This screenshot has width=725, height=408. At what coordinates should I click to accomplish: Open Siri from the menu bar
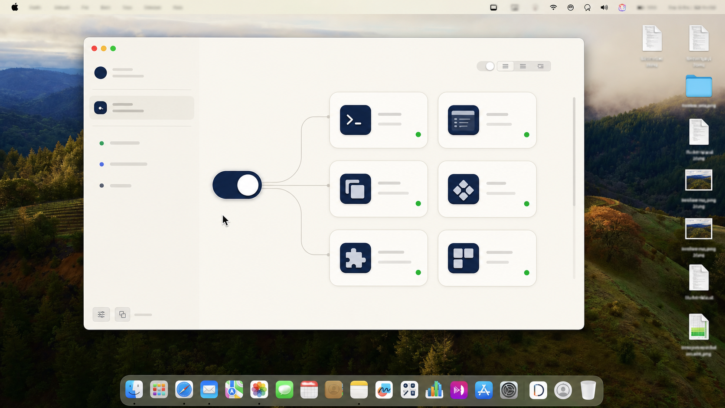tap(622, 7)
